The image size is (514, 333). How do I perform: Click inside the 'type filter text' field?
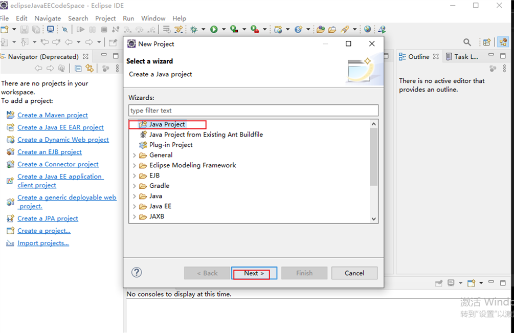[253, 110]
